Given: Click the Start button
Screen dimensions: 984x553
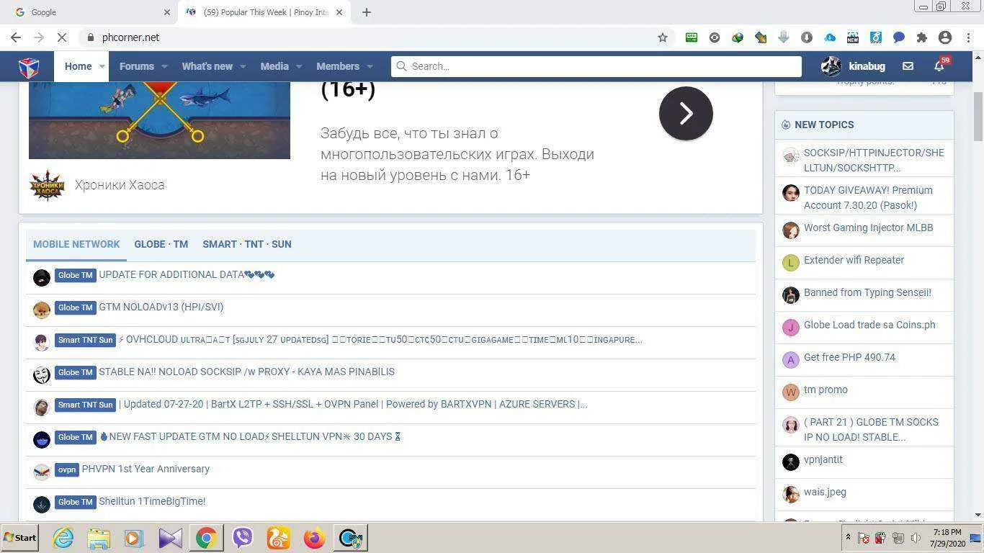Looking at the screenshot, I should point(20,538).
